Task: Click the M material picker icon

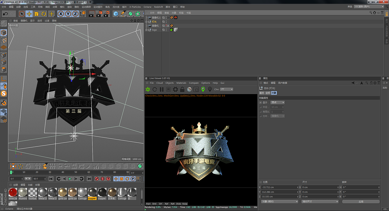Action: click(x=210, y=89)
